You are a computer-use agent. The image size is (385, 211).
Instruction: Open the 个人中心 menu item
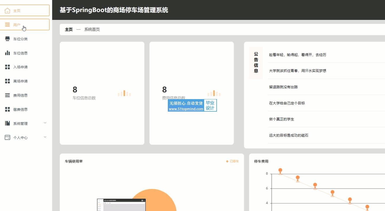tap(21, 138)
